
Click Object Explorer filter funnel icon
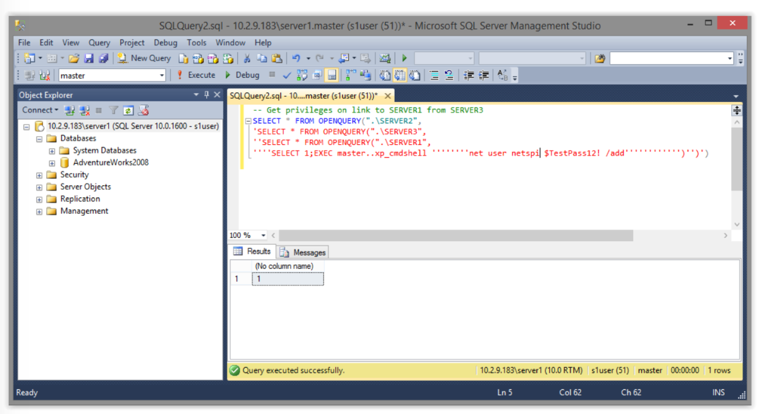pyautogui.click(x=114, y=110)
